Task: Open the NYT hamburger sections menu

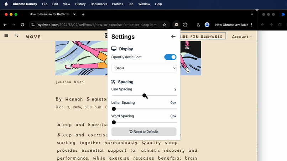Action: (6, 36)
